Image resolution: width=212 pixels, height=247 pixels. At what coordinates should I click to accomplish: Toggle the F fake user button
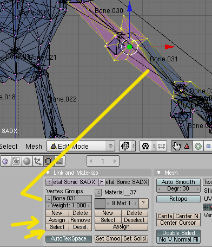point(102,182)
